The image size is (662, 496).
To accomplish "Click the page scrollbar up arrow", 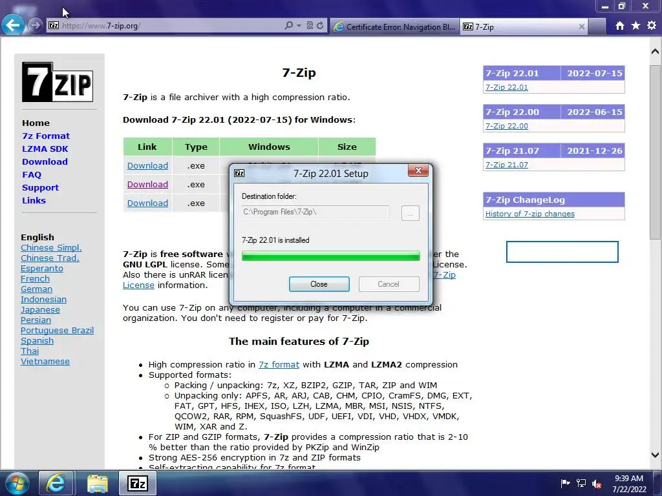I will [656, 52].
